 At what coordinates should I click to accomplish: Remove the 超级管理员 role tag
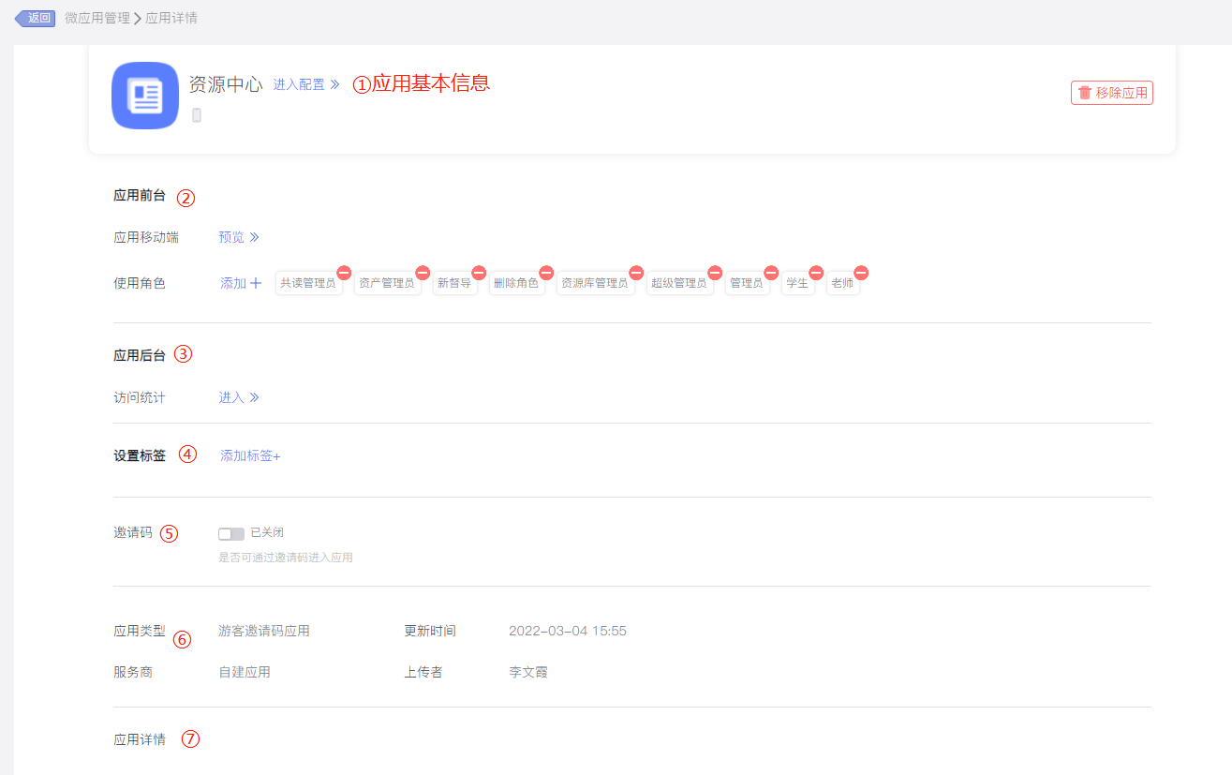click(715, 273)
